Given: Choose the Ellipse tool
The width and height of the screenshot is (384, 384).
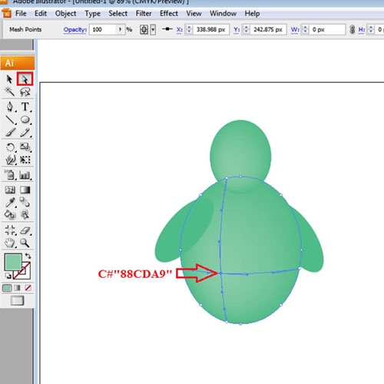Looking at the screenshot, I should point(25,120).
